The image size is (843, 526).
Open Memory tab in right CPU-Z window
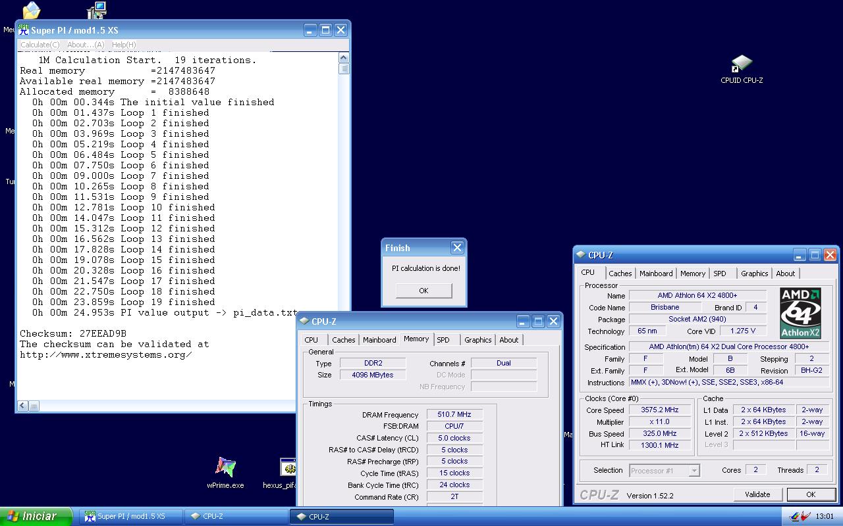pyautogui.click(x=693, y=274)
